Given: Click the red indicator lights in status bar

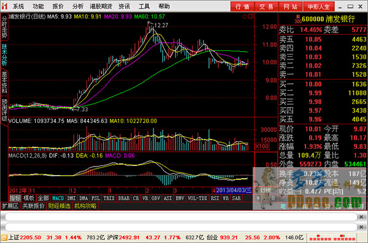Looking at the screenshot, I should (332, 237).
